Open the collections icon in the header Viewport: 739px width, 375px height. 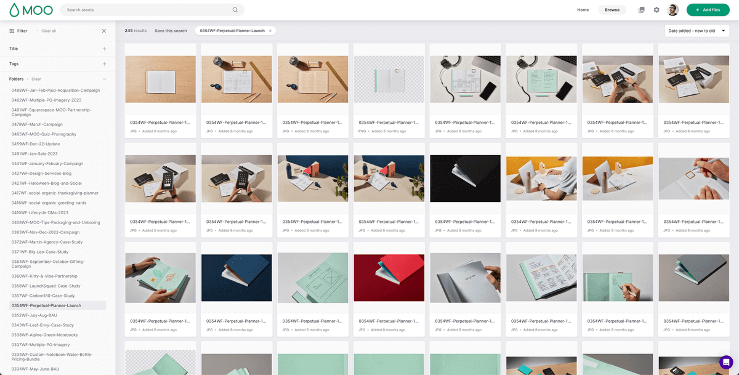[642, 10]
